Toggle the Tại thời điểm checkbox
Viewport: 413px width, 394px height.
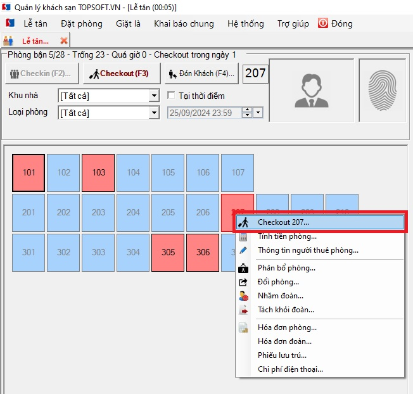[x=171, y=96]
